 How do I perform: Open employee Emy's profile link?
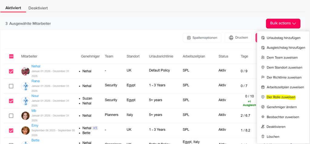[x=35, y=126]
